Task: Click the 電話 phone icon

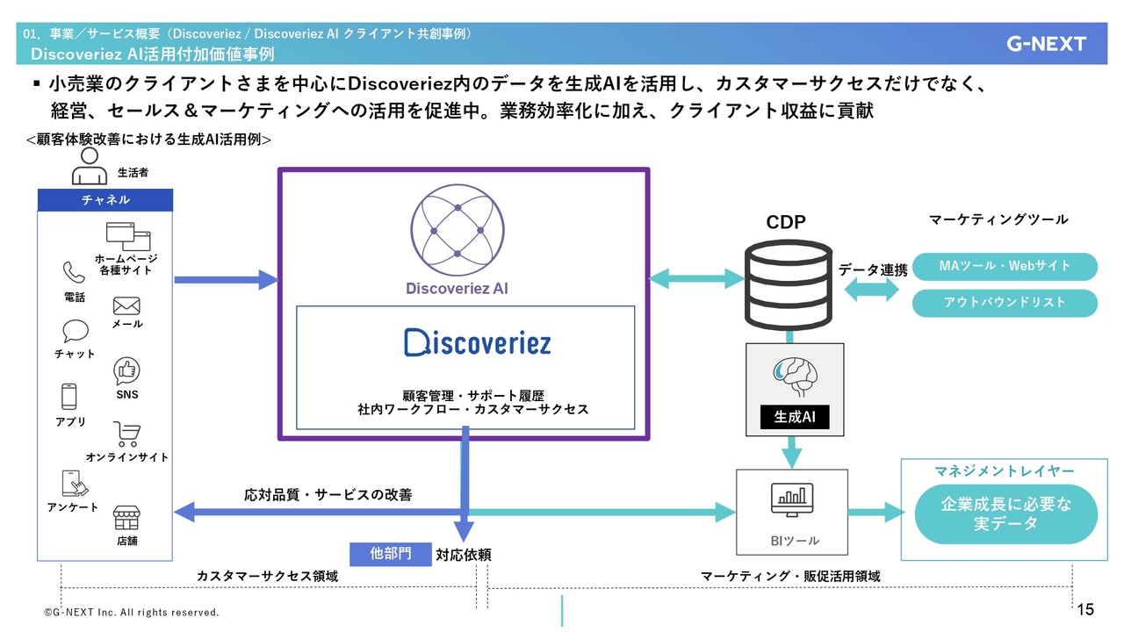Action: tap(73, 274)
